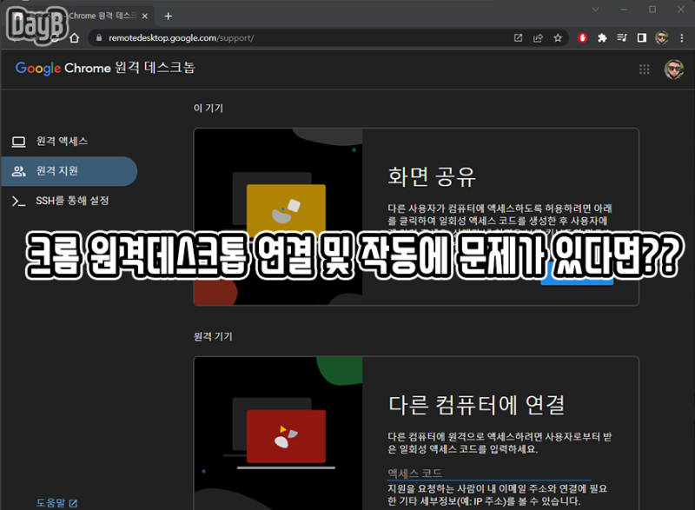Open the Extensions puzzle piece menu

coord(602,38)
